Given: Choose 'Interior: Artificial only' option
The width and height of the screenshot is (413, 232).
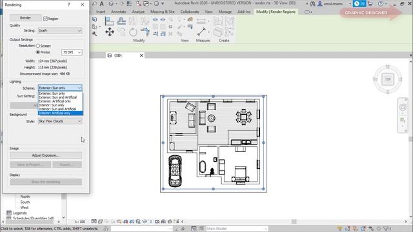Looking at the screenshot, I should (x=60, y=113).
